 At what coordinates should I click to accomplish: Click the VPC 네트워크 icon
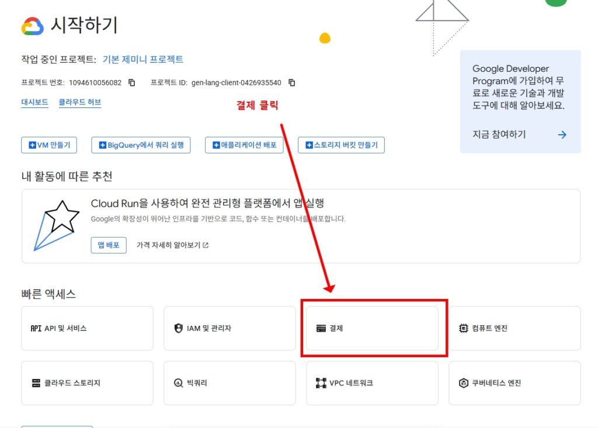click(322, 383)
